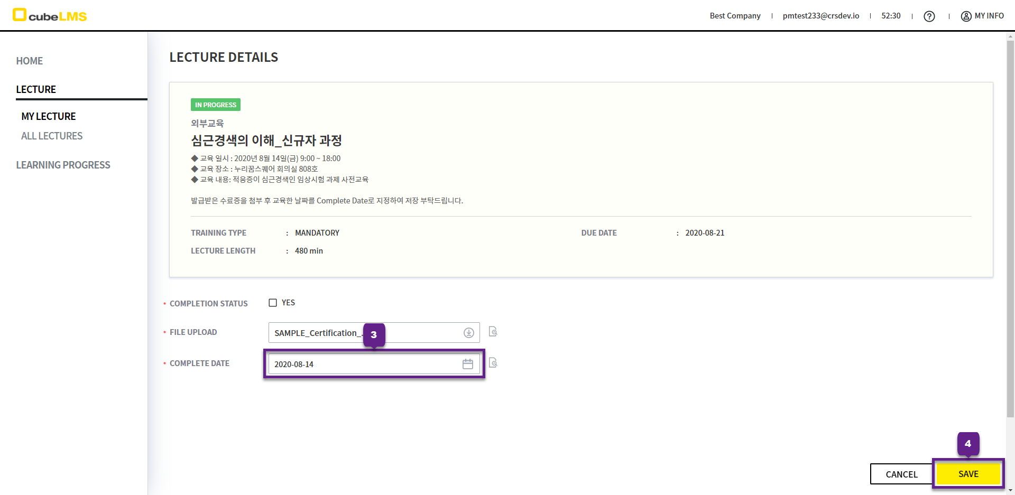1015x495 pixels.
Task: Go to HOME in sidebar
Action: [30, 61]
